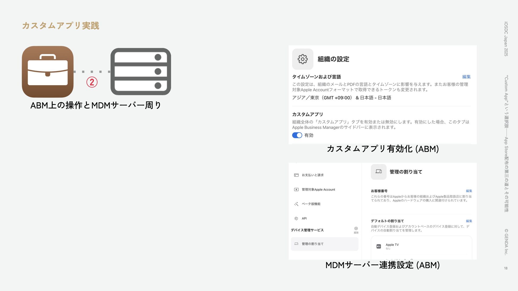Toggle the カスタムアプリ 有効 switch

pos(297,135)
